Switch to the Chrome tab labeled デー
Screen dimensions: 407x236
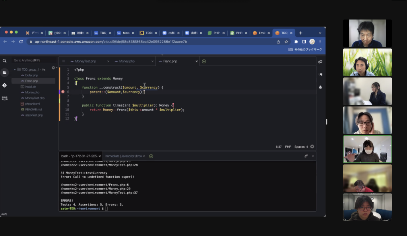click(x=34, y=33)
